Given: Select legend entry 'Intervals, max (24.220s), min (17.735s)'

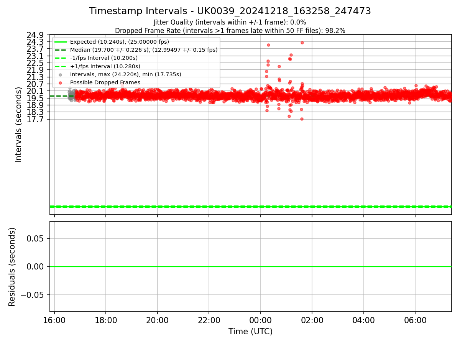Looking at the screenshot, I should [x=126, y=74].
